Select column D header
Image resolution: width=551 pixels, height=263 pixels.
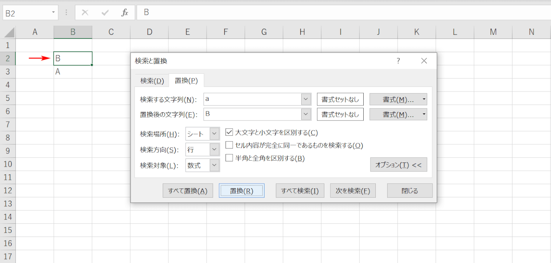coord(149,32)
